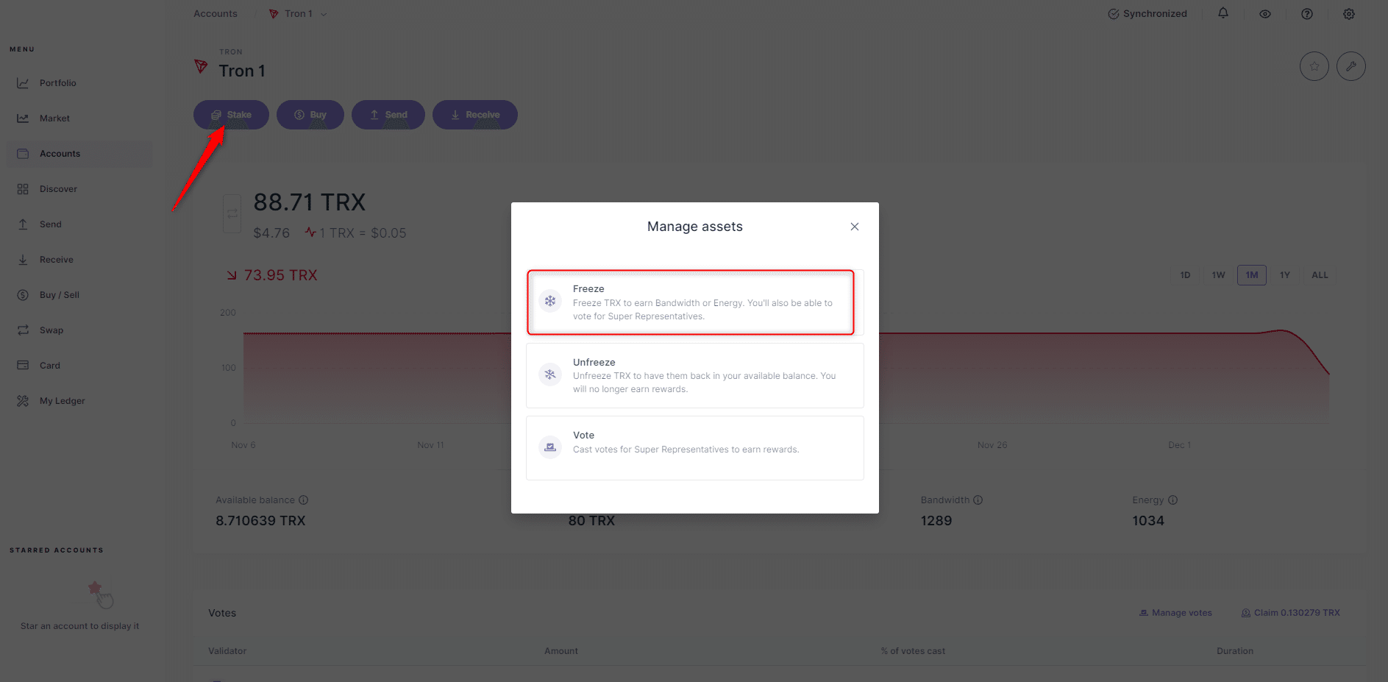Click the Manage votes link

[x=1175, y=613]
